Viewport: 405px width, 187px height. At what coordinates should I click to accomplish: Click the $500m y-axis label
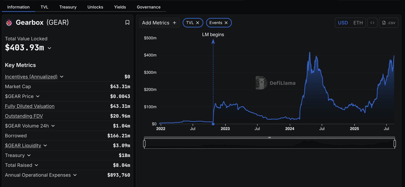coord(150,38)
